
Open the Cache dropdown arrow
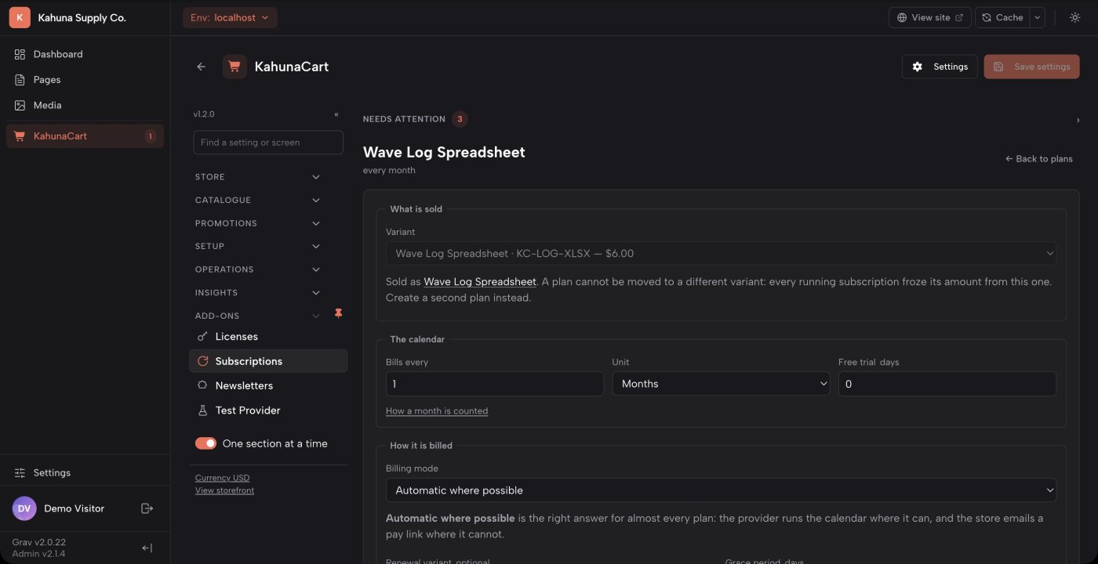point(1038,17)
